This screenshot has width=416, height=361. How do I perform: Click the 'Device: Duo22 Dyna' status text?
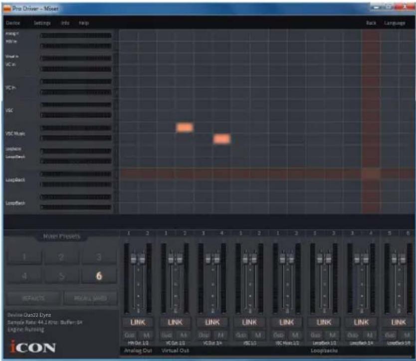tap(29, 315)
